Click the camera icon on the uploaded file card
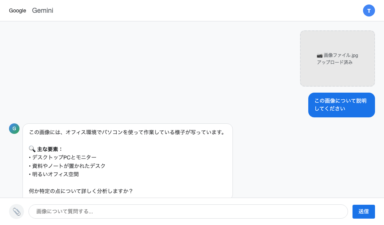The width and height of the screenshot is (384, 225). 319,55
